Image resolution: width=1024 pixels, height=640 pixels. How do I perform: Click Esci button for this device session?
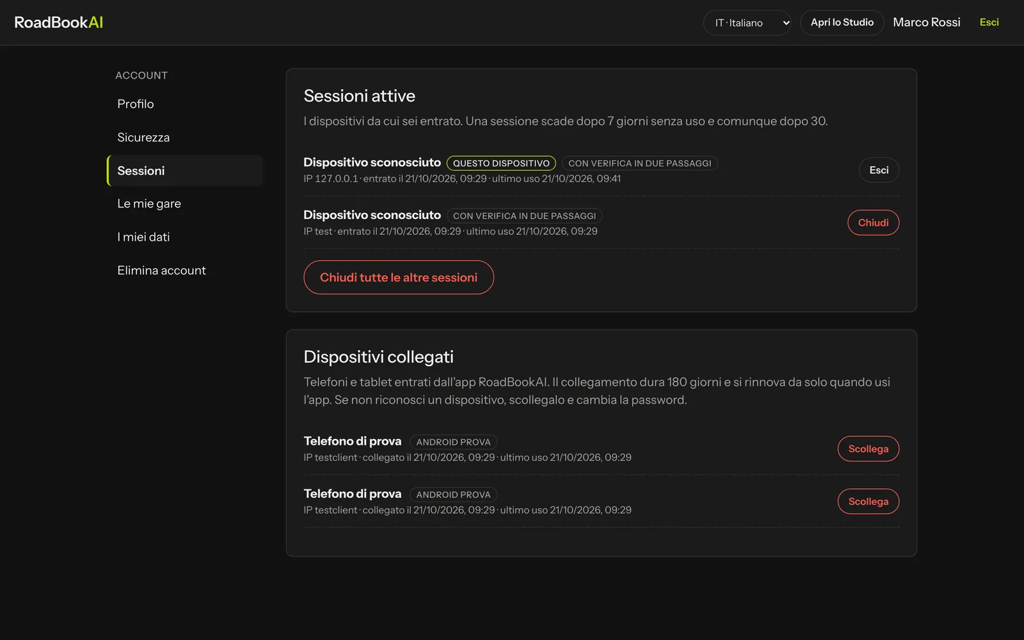click(879, 170)
